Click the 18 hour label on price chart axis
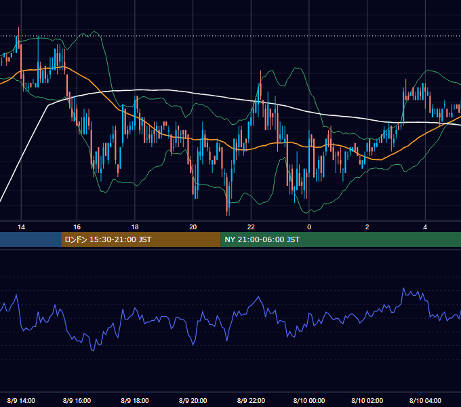The image size is (461, 407). pyautogui.click(x=135, y=227)
